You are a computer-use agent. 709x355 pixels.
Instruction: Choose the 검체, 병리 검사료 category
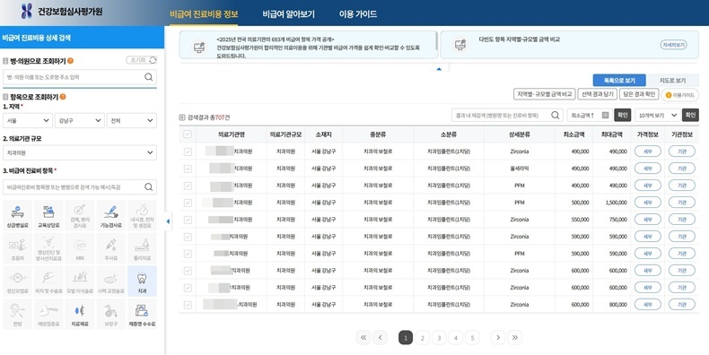(80, 215)
